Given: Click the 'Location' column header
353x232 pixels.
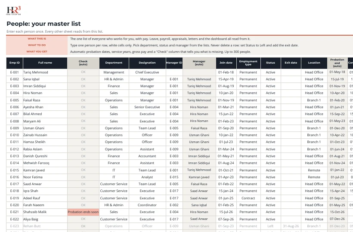Looking at the screenshot, I should tap(314, 63).
